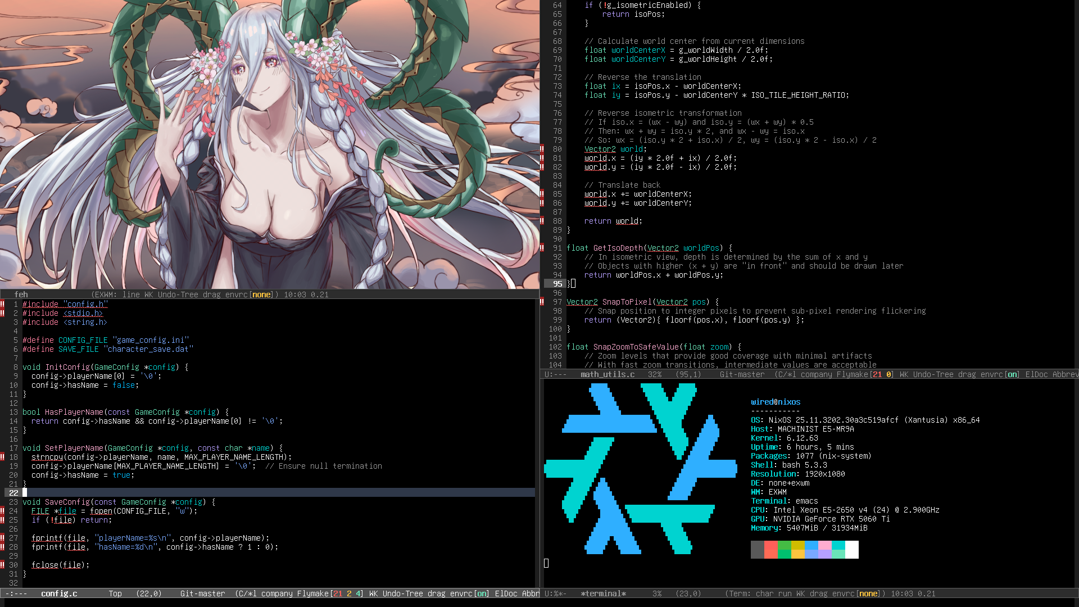Click Flymake error count 21 in config.c mode line

pyautogui.click(x=338, y=594)
